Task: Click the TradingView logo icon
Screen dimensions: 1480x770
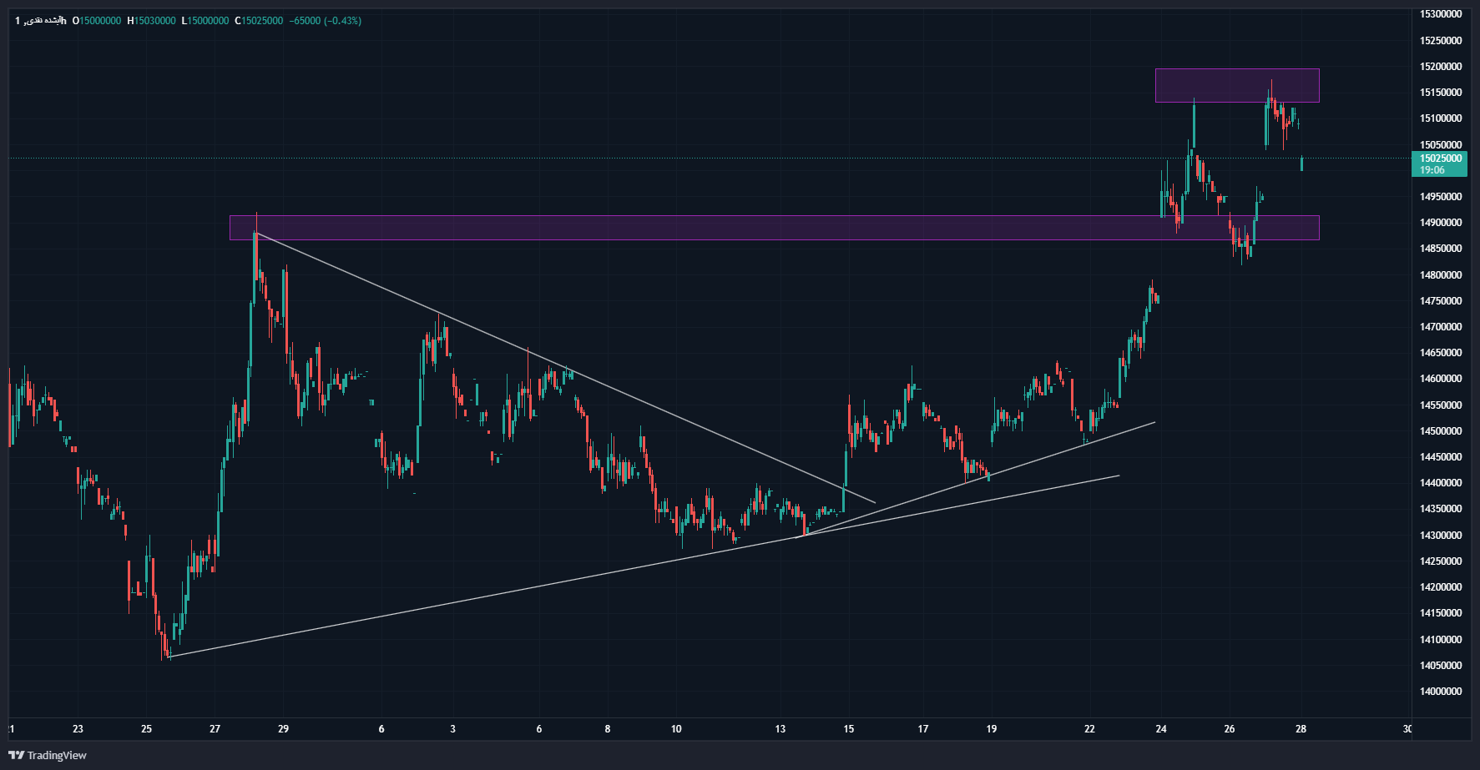Action: 16,755
